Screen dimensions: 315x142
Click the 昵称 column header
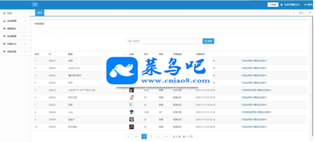click(x=70, y=54)
